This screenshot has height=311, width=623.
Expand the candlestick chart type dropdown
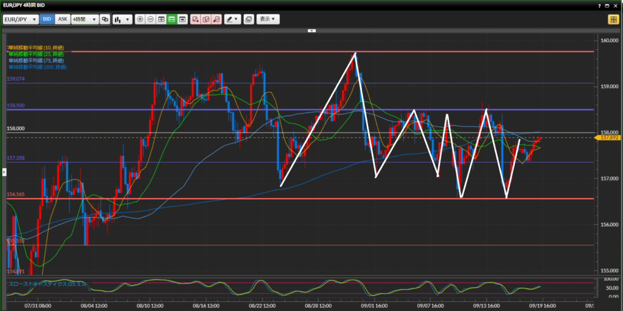tap(122, 19)
